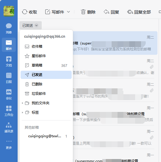Click attachment icon on 里是上两周 mail

coord(152,138)
